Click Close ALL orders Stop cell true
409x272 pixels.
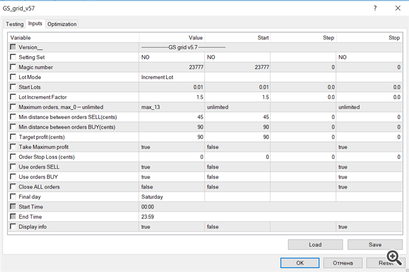369,187
